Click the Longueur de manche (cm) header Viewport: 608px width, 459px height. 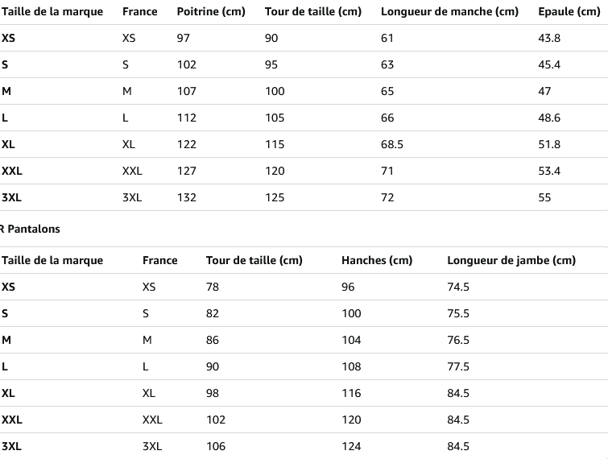[449, 11]
